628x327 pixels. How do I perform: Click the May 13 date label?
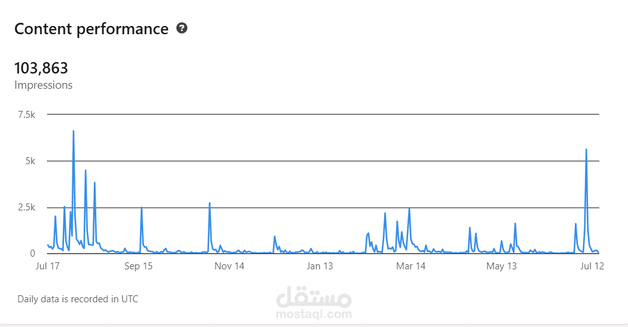click(x=501, y=266)
